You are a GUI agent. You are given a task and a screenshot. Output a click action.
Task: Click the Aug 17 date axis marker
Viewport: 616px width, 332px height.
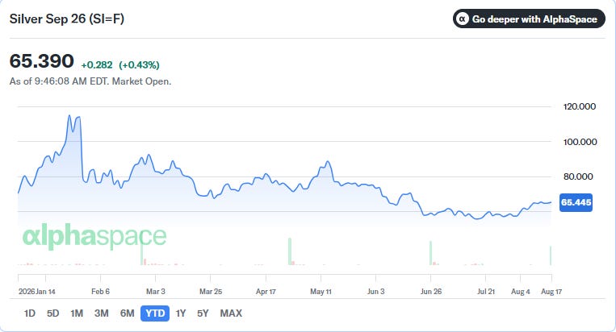coord(551,291)
